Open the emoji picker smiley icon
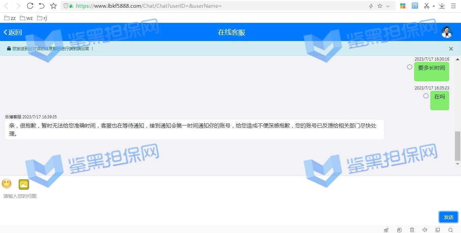The height and width of the screenshot is (233, 461). 7,184
